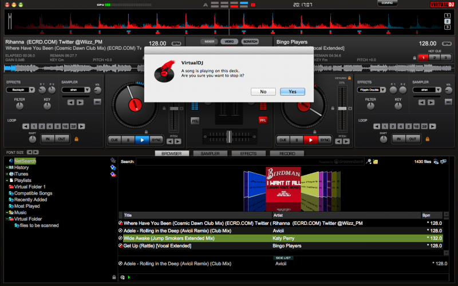Select previous sample on right sampler
The height and width of the screenshot is (286, 458).
click(x=422, y=102)
